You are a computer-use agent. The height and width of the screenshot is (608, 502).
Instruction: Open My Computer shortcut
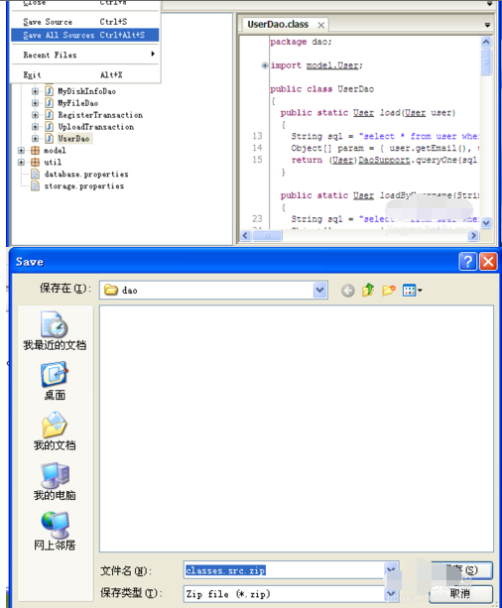click(55, 481)
